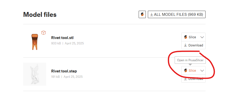Click the download arrow icon for Rivet tool.step
The width and height of the screenshot is (227, 101).
pyautogui.click(x=185, y=79)
